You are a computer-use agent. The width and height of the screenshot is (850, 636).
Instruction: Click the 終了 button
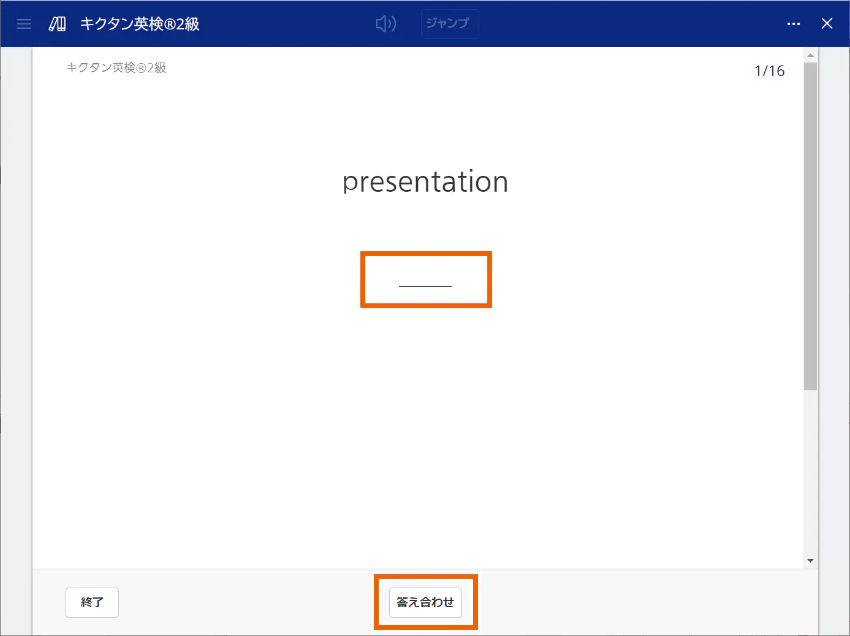92,602
